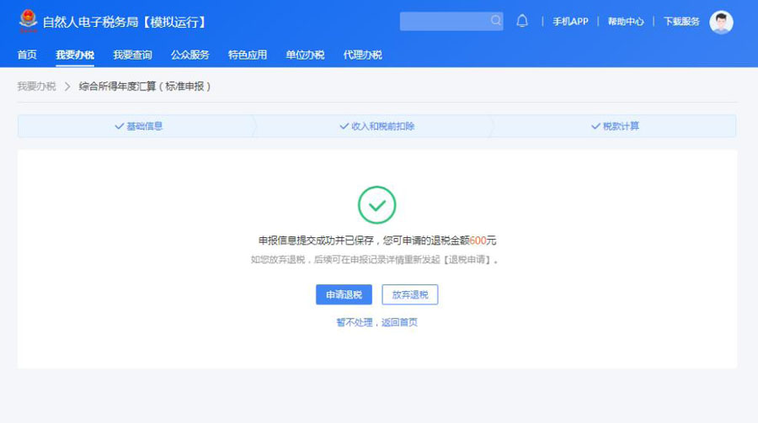
Task: Switch to 我要查询 tab
Action: pos(132,55)
